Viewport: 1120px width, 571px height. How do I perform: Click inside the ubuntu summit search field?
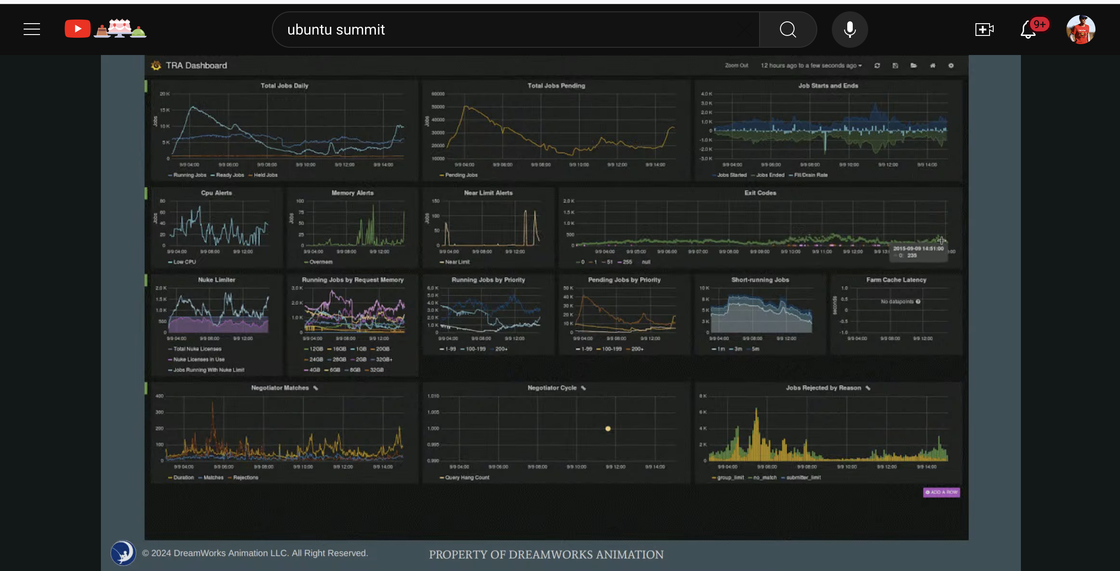point(515,30)
